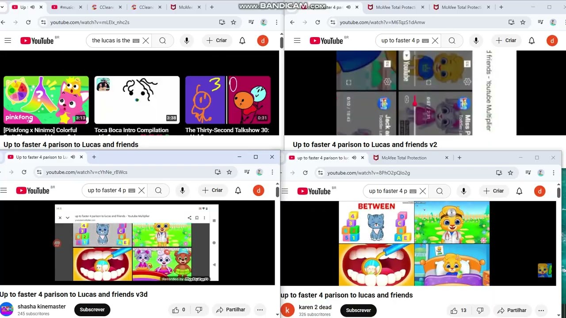Subscribe to karen 2 dead with Subscrever

(x=358, y=310)
